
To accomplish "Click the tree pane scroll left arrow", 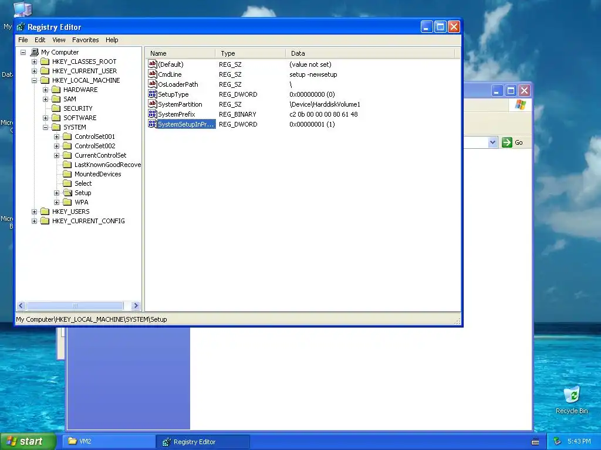I will point(21,305).
